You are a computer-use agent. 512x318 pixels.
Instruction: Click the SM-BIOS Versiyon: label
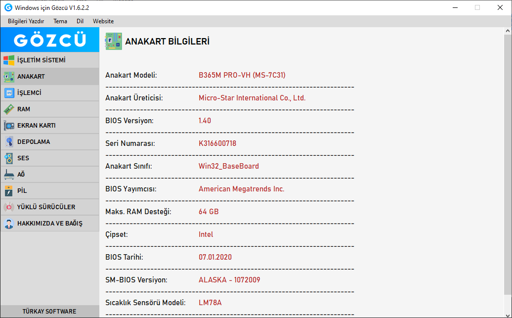(136, 280)
